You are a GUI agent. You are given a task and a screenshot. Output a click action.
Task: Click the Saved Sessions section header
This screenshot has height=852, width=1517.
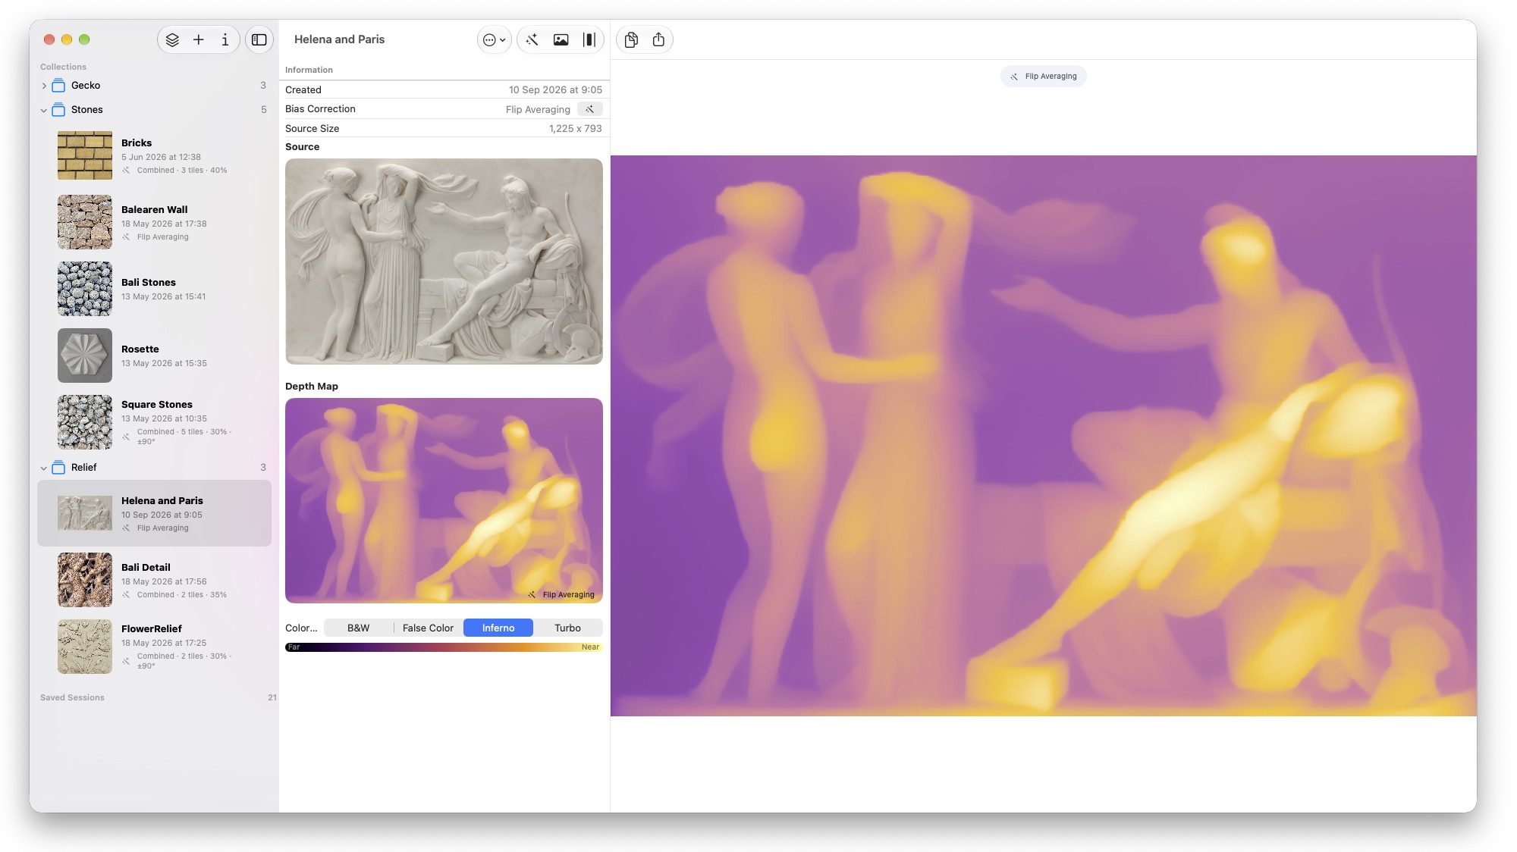pos(72,698)
